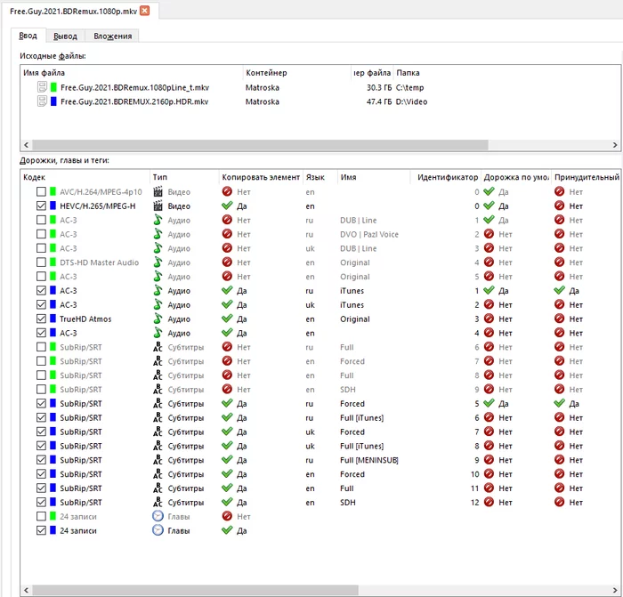The image size is (623, 597).
Task: Click subtitle icon of Full [MENINSUB] track
Action: tap(158, 460)
